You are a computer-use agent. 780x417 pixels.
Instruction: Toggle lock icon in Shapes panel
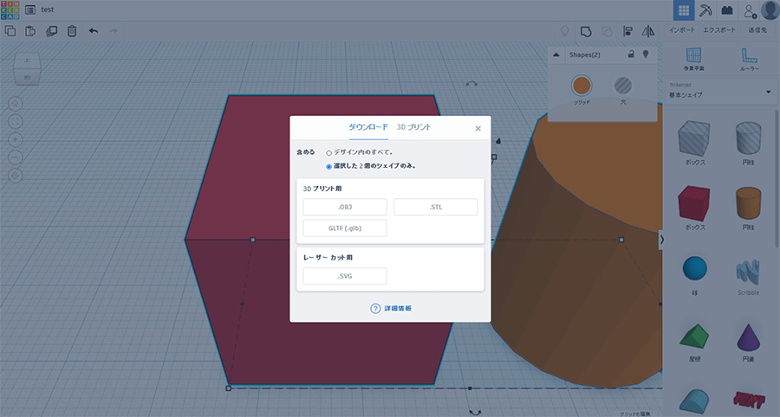(x=631, y=55)
